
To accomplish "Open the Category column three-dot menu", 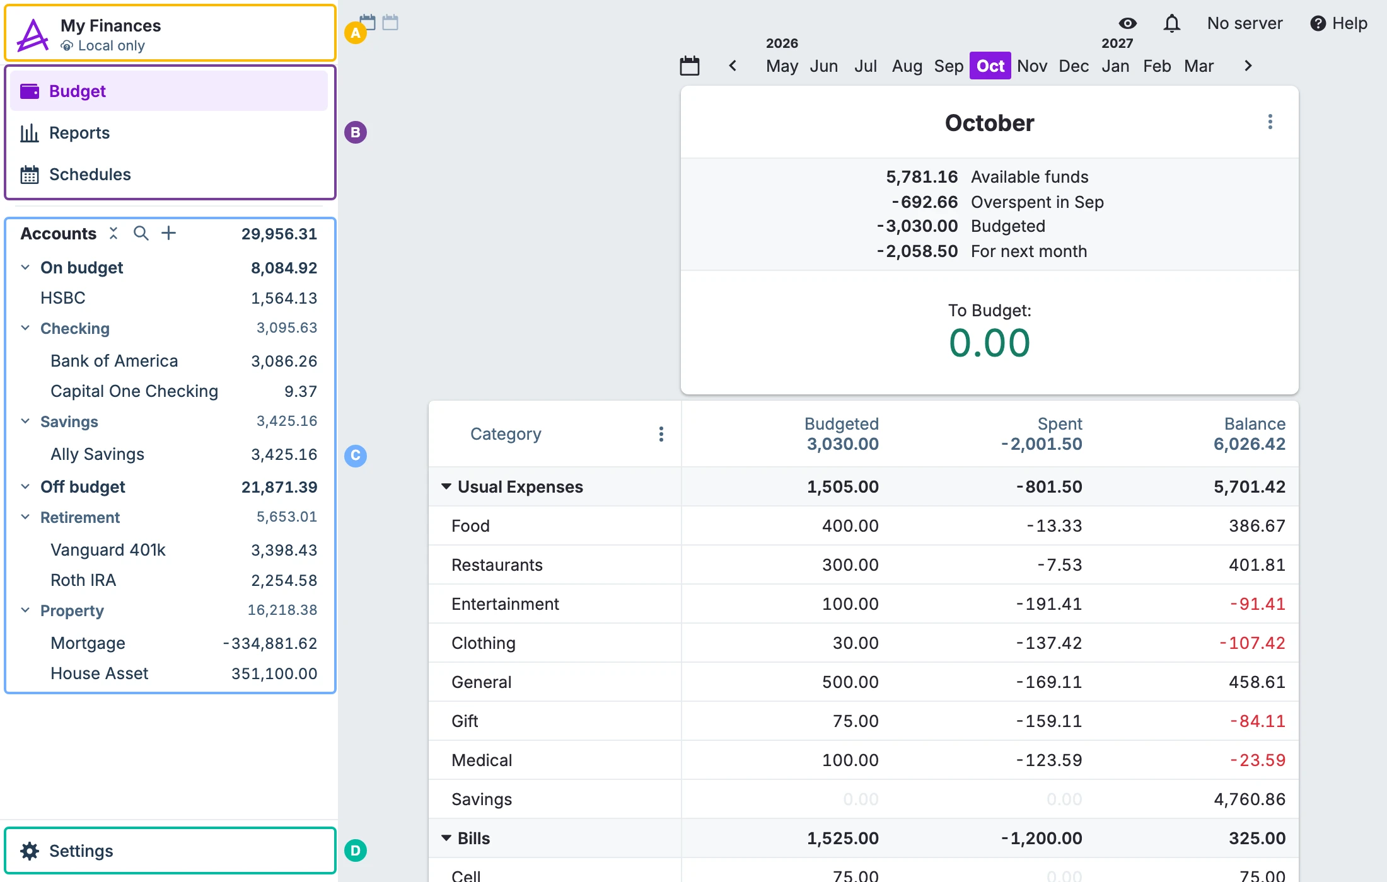I will tap(661, 434).
